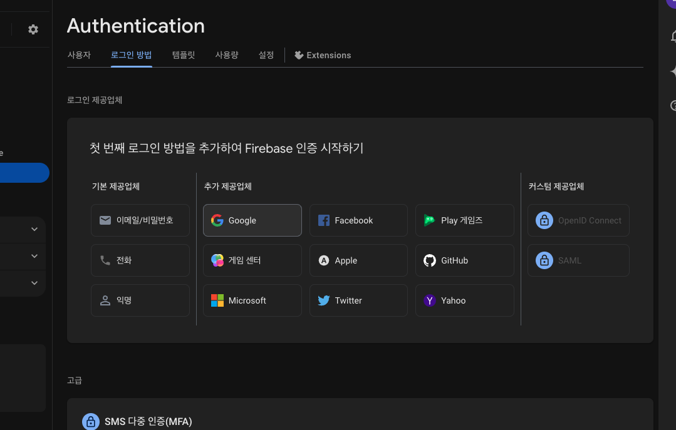
Task: Click the Firebase 인증 시작하기 headline
Action: 227,148
